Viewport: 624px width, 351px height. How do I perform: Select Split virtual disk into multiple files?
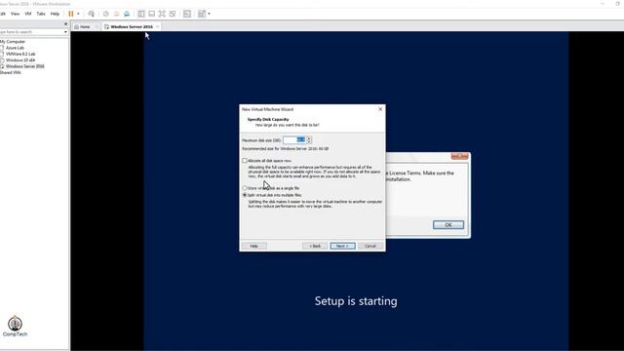click(245, 195)
